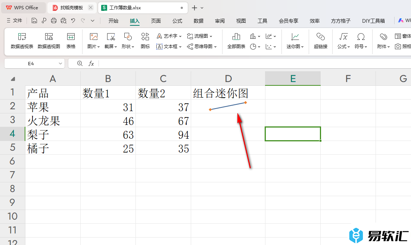Screen dimensions: 411x245
Task: Select column D header
Action: point(228,79)
